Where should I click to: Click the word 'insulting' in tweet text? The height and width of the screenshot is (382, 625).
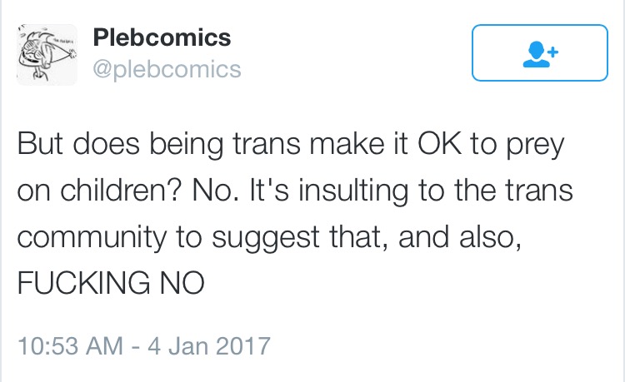[x=353, y=191]
